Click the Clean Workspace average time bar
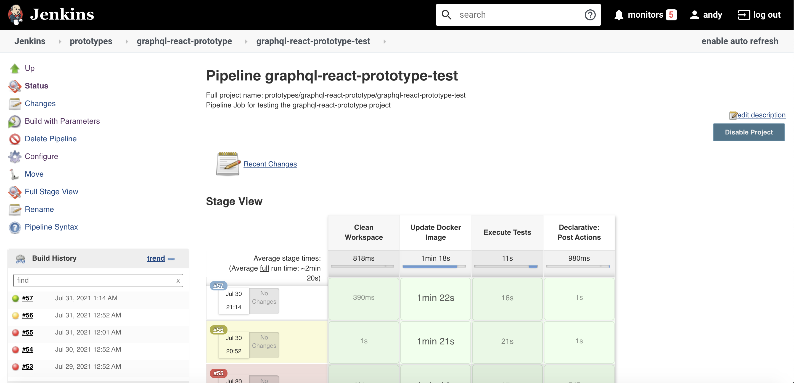Screen dimensions: 794x383 362,266
